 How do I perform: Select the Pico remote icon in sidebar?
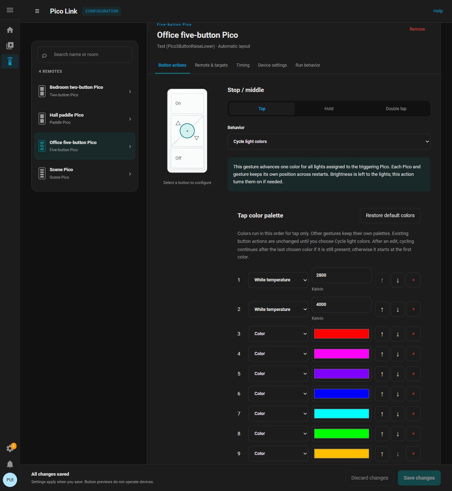pos(10,61)
